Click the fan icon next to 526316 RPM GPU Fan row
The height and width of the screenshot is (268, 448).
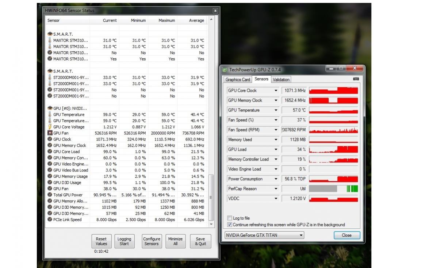tap(50, 133)
